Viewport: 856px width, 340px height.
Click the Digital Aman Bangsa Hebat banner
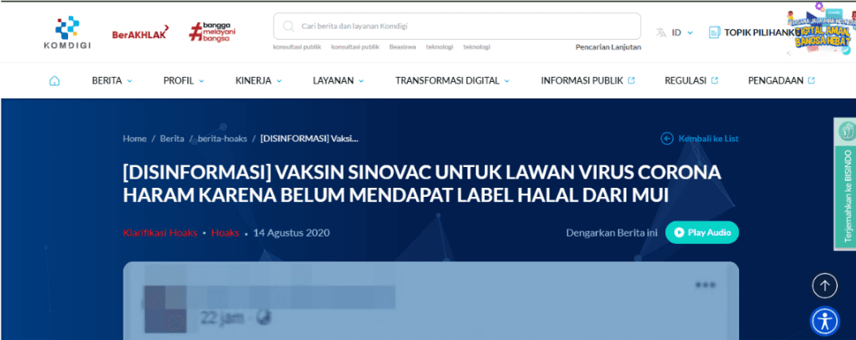click(820, 28)
